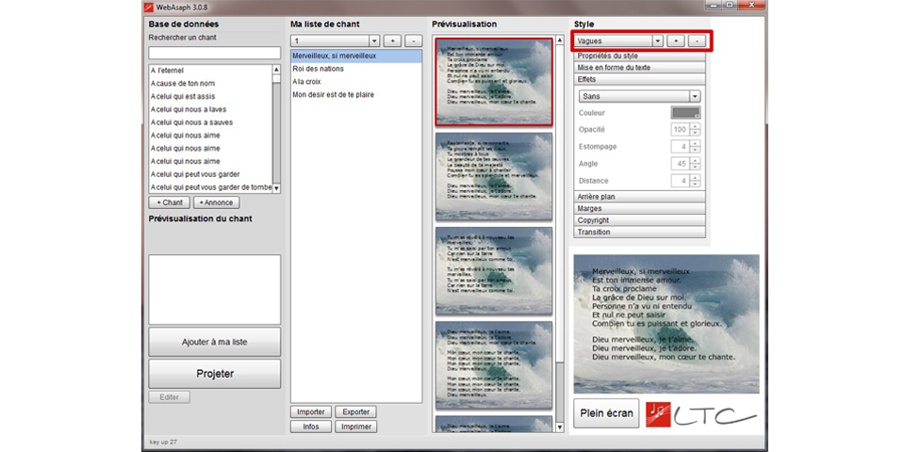
Task: Click the Imprimer button
Action: 356,427
